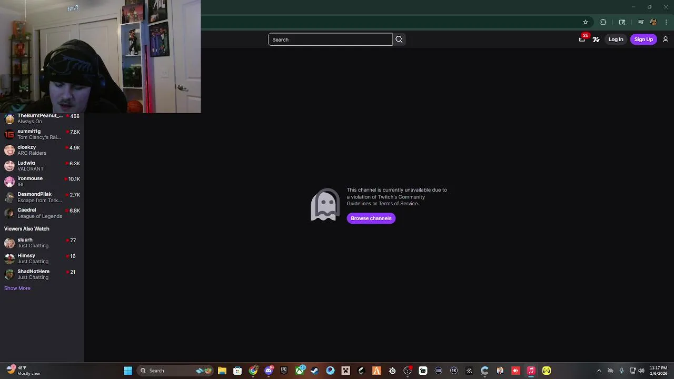The image size is (674, 379).
Task: Open the Twitch notifications inbox with badge
Action: (582, 39)
